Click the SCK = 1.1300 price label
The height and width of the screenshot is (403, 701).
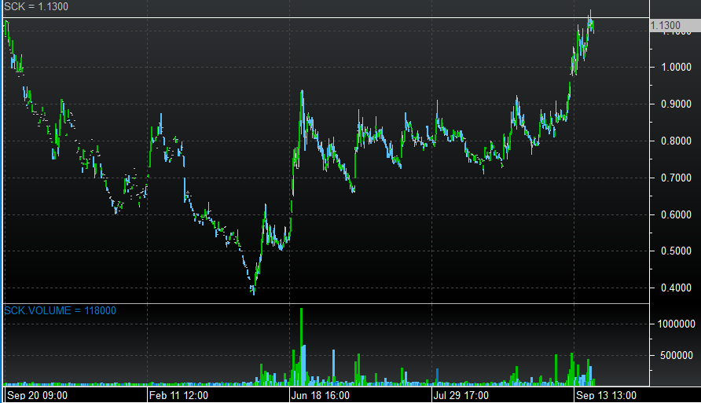(36, 7)
